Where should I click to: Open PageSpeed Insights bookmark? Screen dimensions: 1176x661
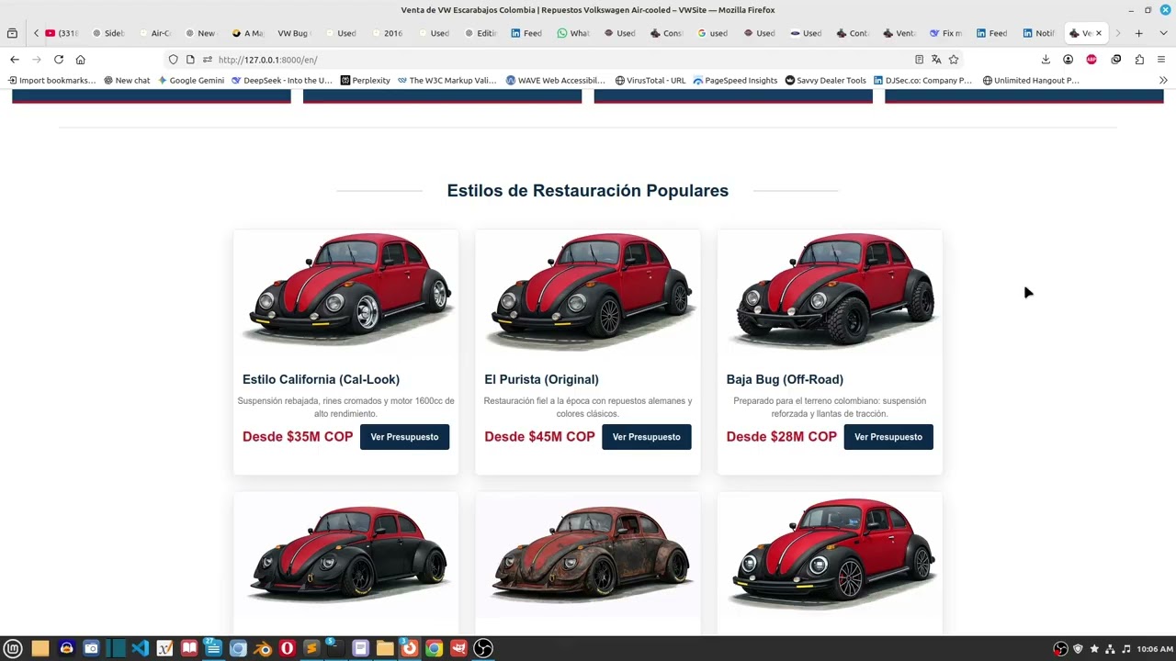pos(735,81)
